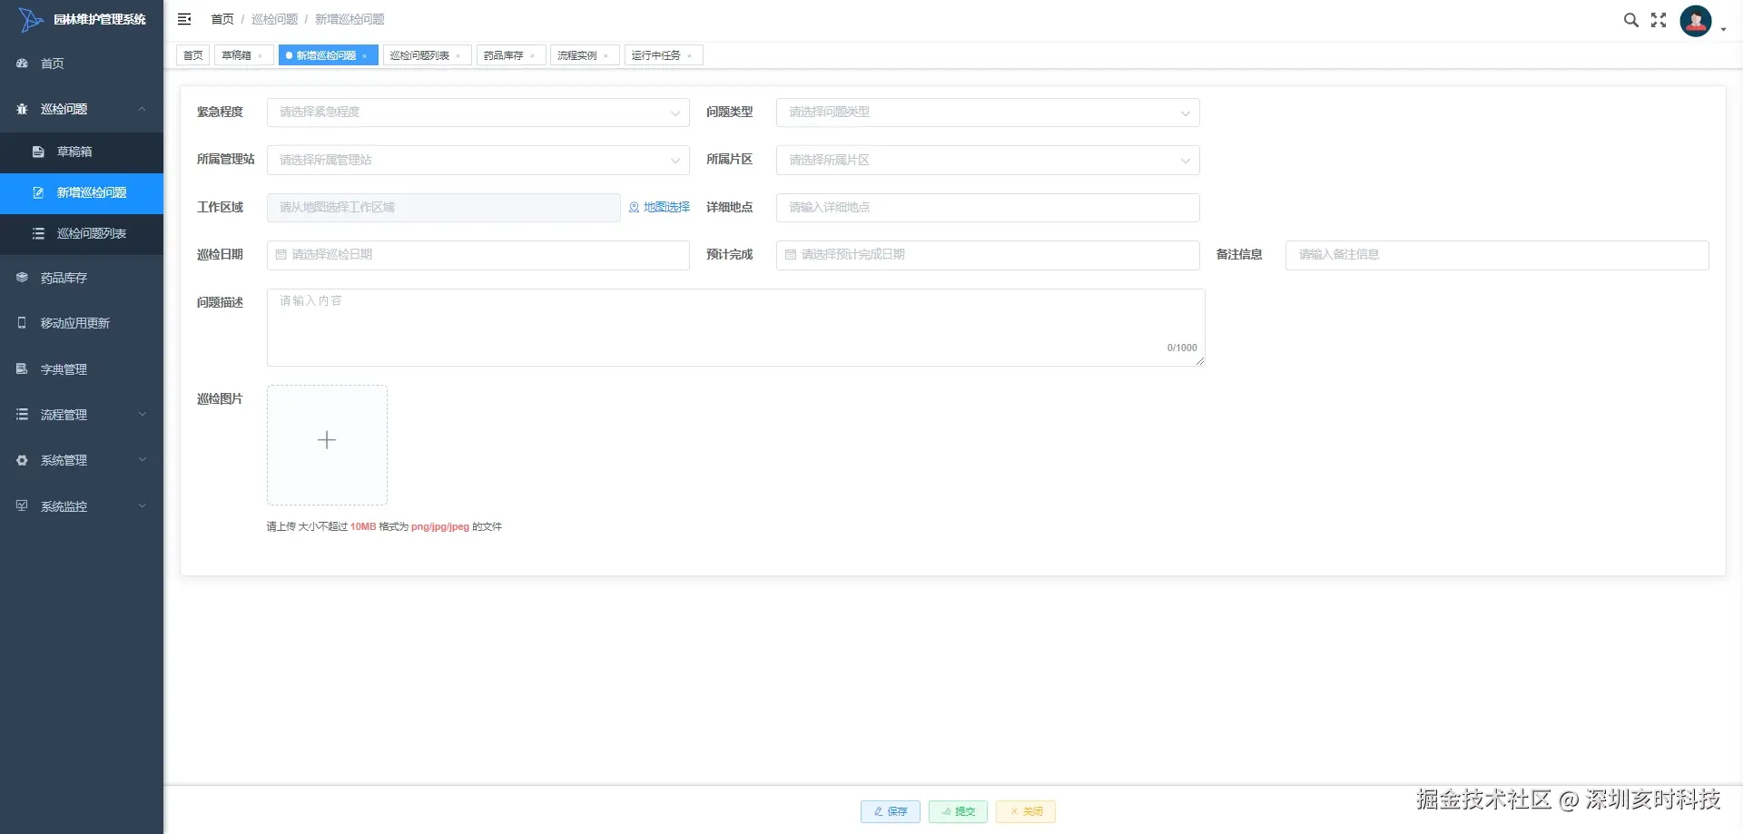Click the plus icon to upload 巡检图片
The image size is (1743, 834).
coord(327,440)
